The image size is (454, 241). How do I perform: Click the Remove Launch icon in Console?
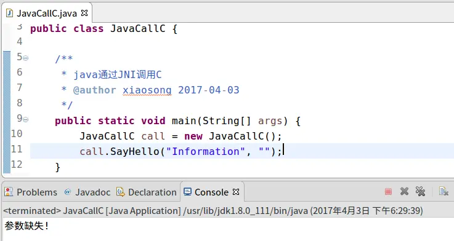pos(404,191)
